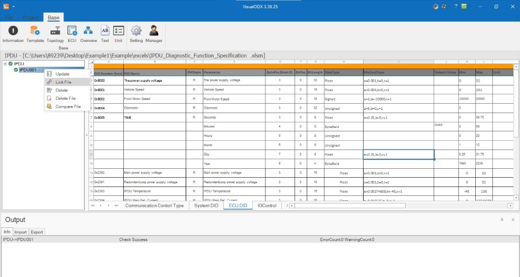
Task: Click the four-dots skin icon in title bar
Action: coord(444,6)
